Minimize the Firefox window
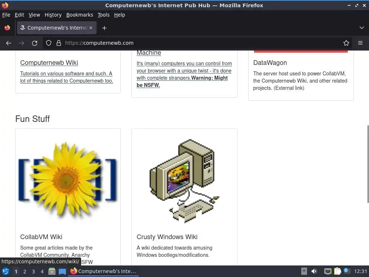 tap(349, 5)
